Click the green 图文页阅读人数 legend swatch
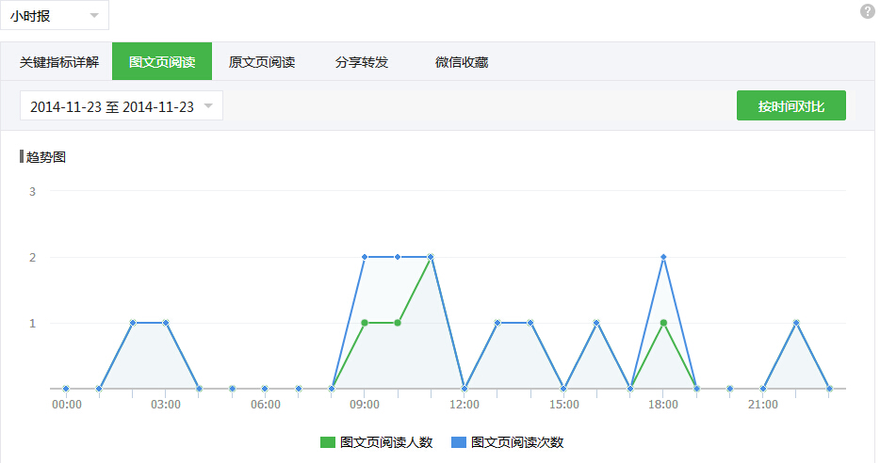 (x=328, y=441)
